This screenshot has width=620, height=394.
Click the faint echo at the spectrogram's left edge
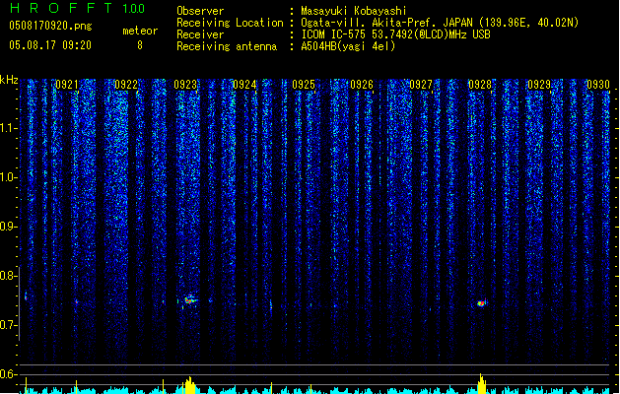[x=26, y=296]
